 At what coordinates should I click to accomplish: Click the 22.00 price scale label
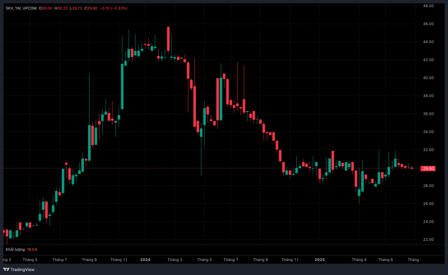coord(428,240)
